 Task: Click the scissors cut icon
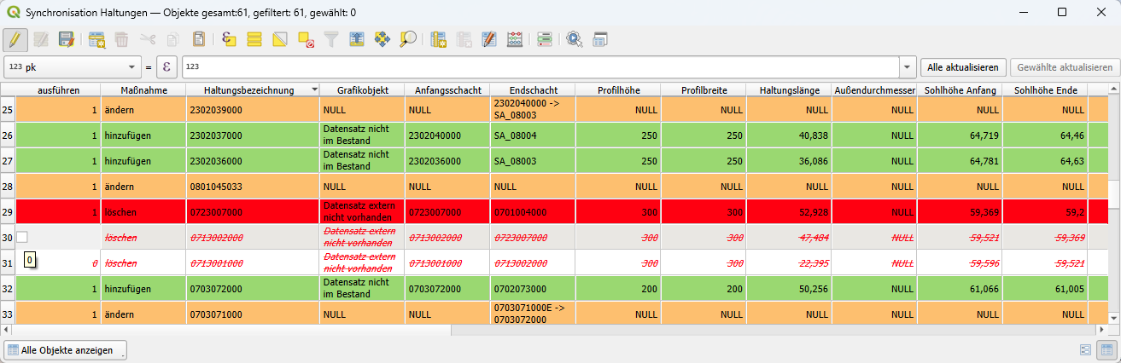point(148,38)
